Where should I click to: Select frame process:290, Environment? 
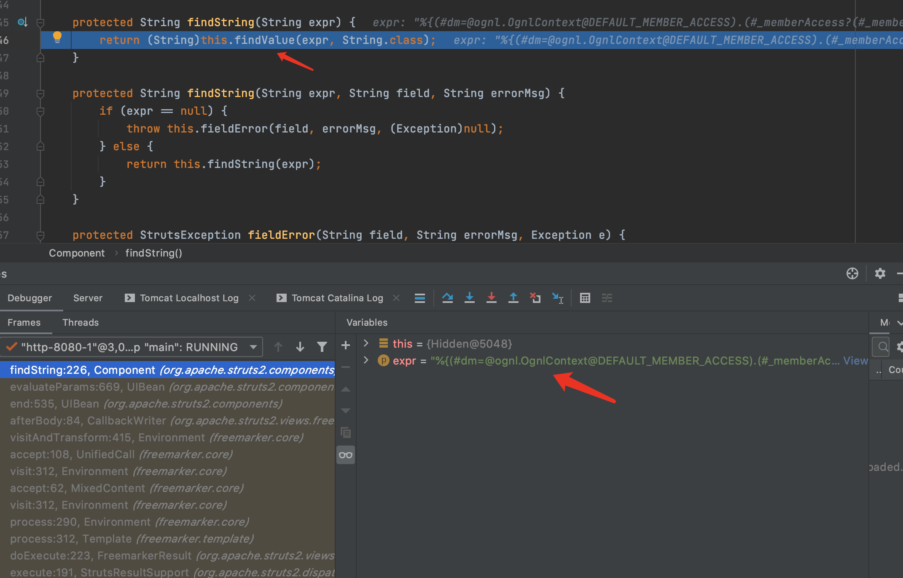click(x=167, y=522)
